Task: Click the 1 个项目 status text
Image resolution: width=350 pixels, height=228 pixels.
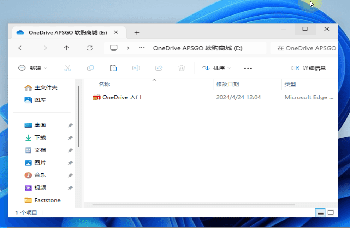Action: tap(26, 213)
